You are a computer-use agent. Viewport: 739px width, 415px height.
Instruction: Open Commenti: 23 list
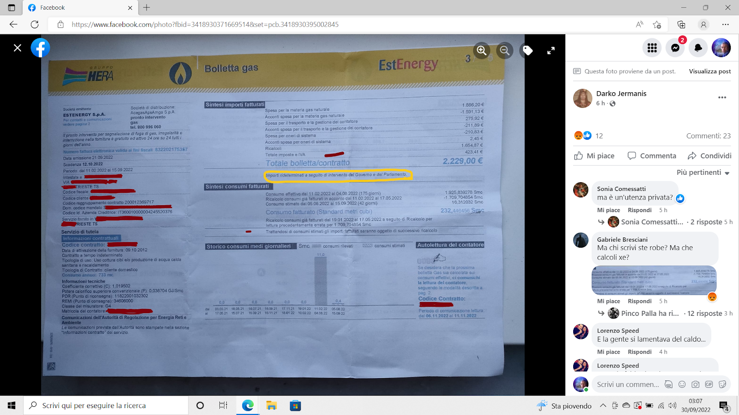tap(709, 136)
